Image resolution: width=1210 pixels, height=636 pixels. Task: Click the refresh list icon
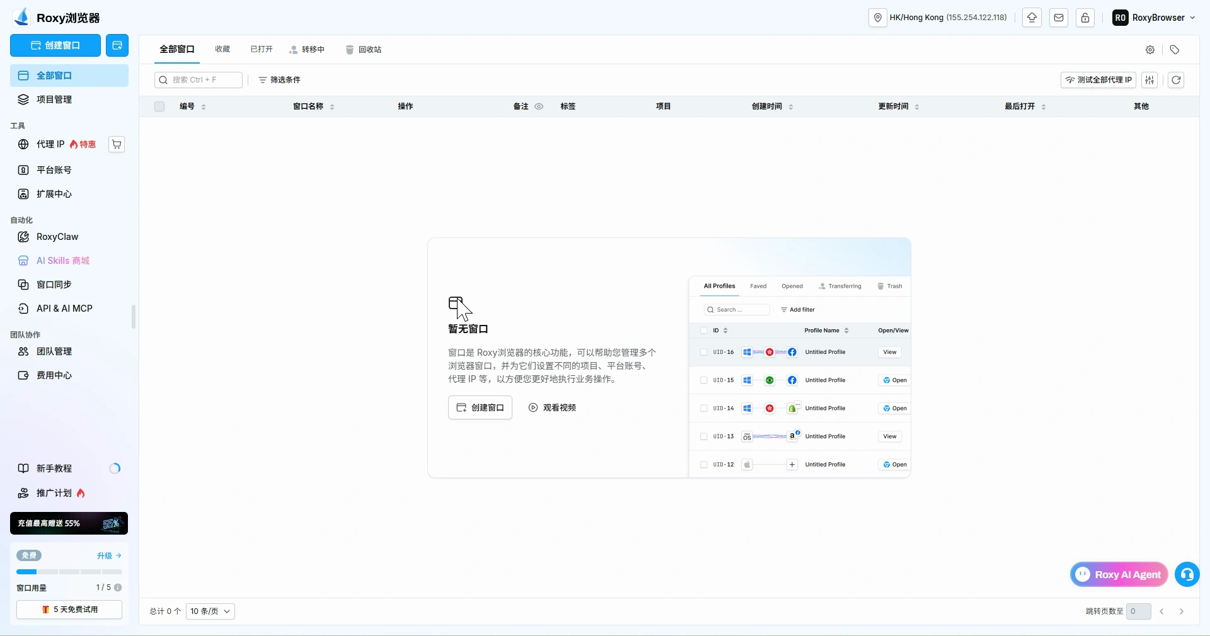point(1176,80)
